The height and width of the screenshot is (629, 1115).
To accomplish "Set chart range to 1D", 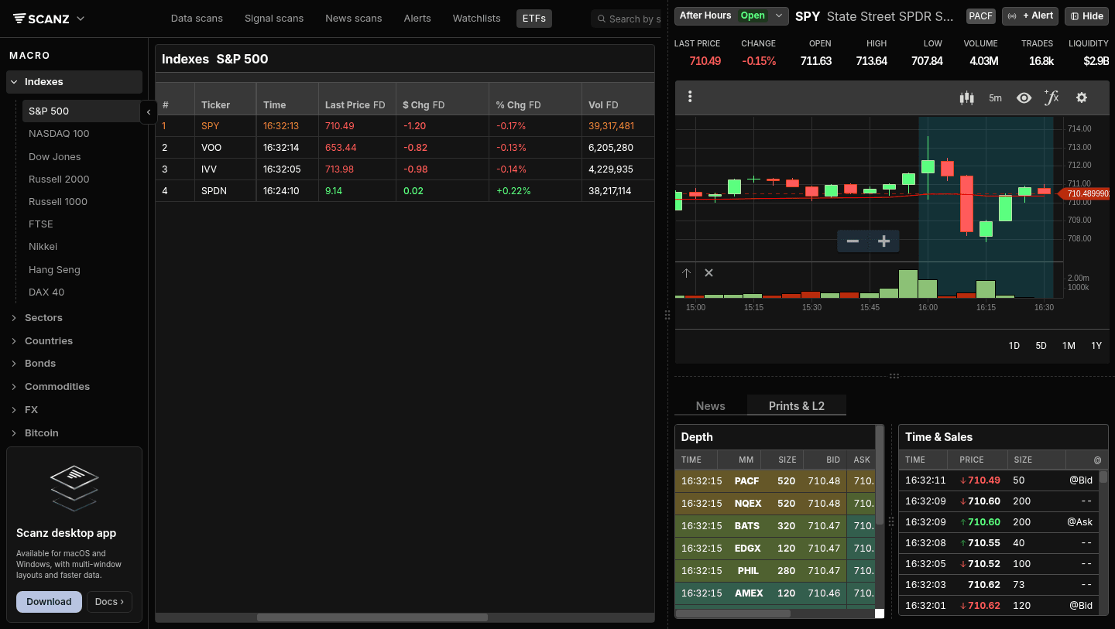I will [x=1014, y=346].
